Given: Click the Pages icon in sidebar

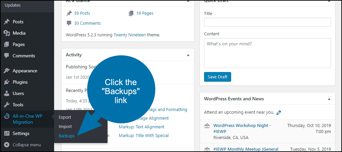Looking at the screenshot, I should click(x=7, y=44).
